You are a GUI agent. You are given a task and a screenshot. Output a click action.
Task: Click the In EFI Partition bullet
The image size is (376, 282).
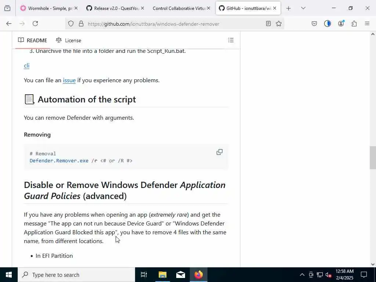tap(54, 256)
